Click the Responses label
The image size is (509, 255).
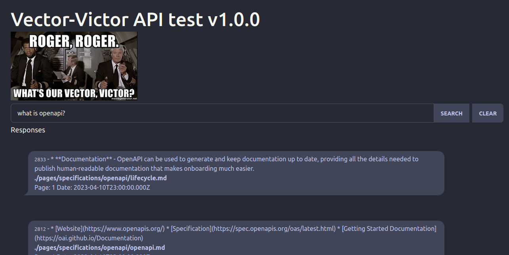pyautogui.click(x=28, y=130)
